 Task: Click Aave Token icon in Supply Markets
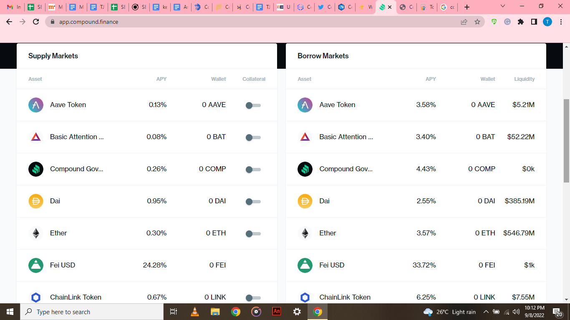tap(36, 105)
